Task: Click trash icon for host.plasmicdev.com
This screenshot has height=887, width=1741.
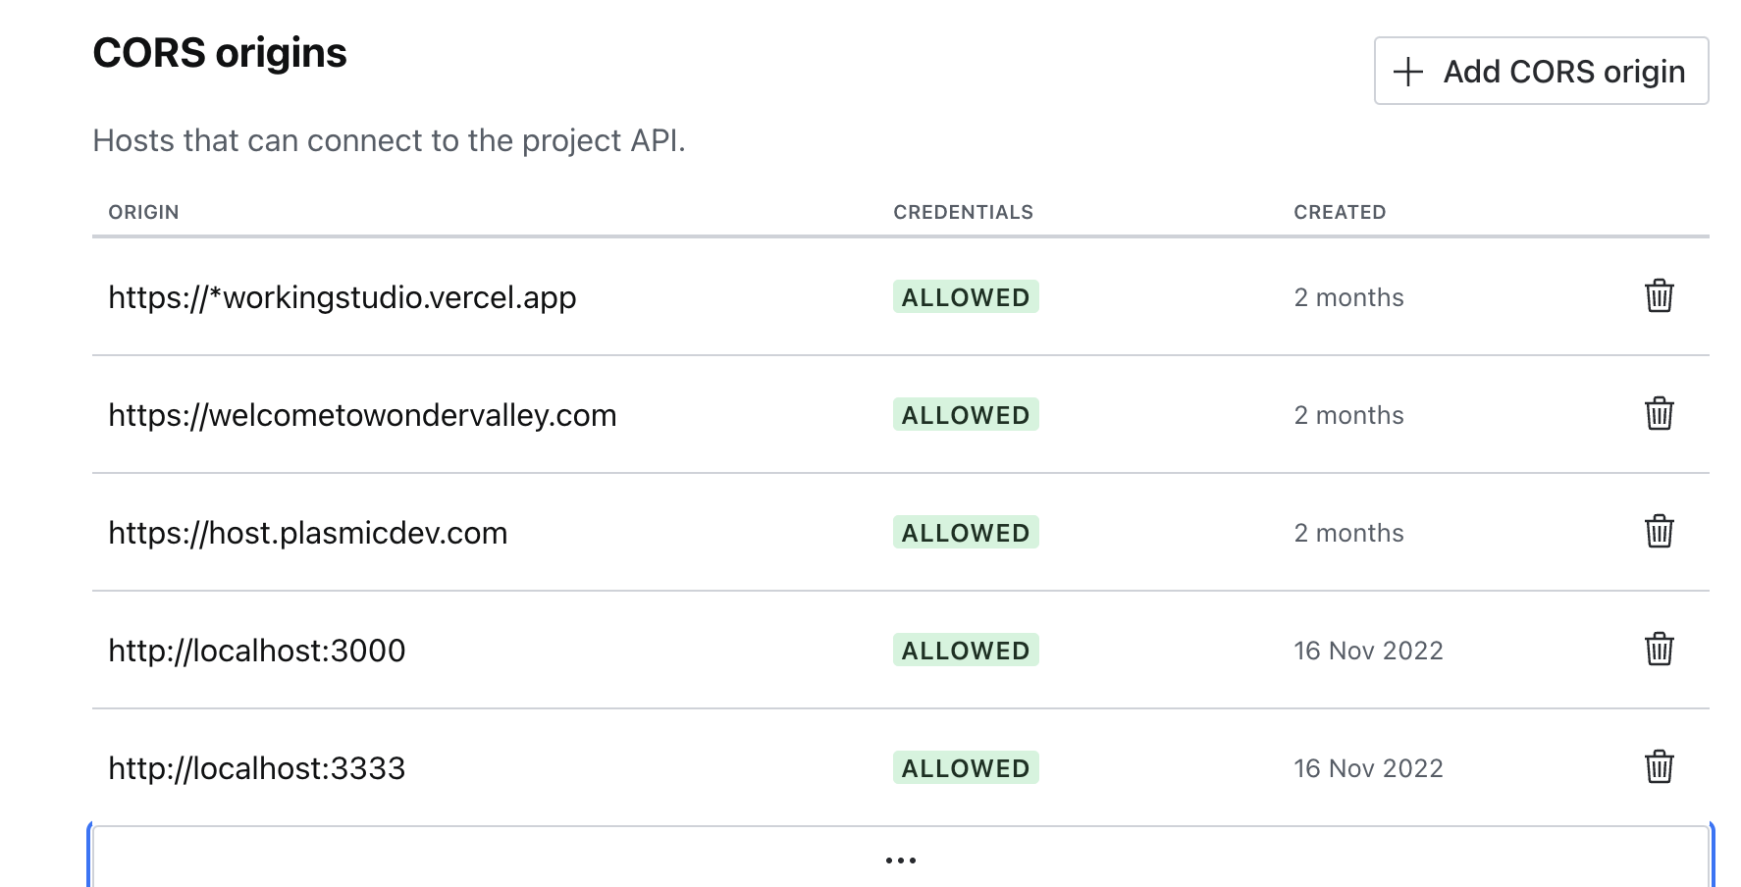Action: coord(1659,532)
